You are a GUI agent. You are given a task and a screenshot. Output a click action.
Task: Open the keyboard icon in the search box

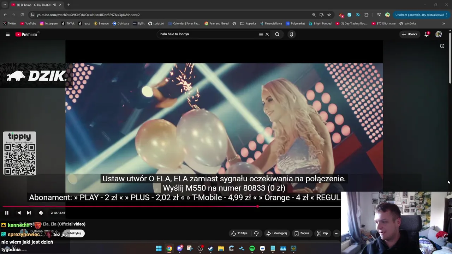pos(261,34)
